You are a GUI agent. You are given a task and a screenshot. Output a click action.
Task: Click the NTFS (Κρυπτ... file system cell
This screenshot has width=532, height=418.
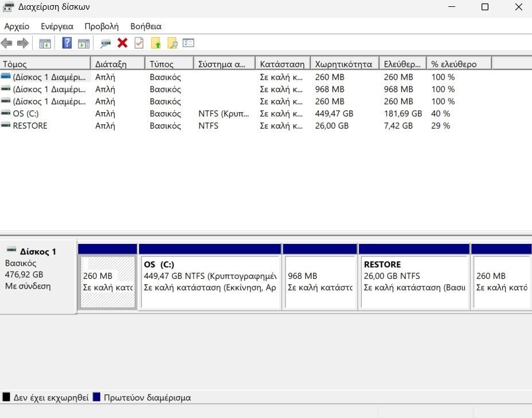point(224,113)
